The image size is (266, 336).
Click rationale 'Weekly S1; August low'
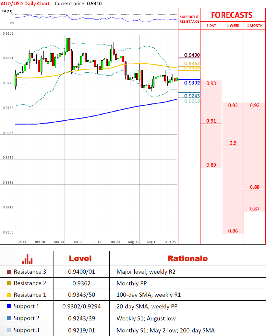coord(146,318)
